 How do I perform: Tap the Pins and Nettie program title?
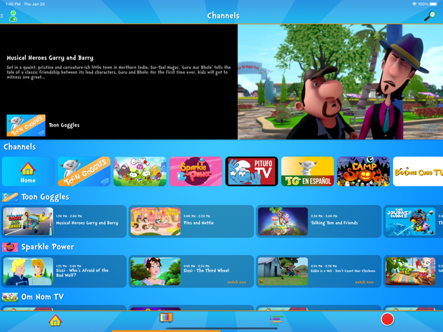[x=199, y=223]
